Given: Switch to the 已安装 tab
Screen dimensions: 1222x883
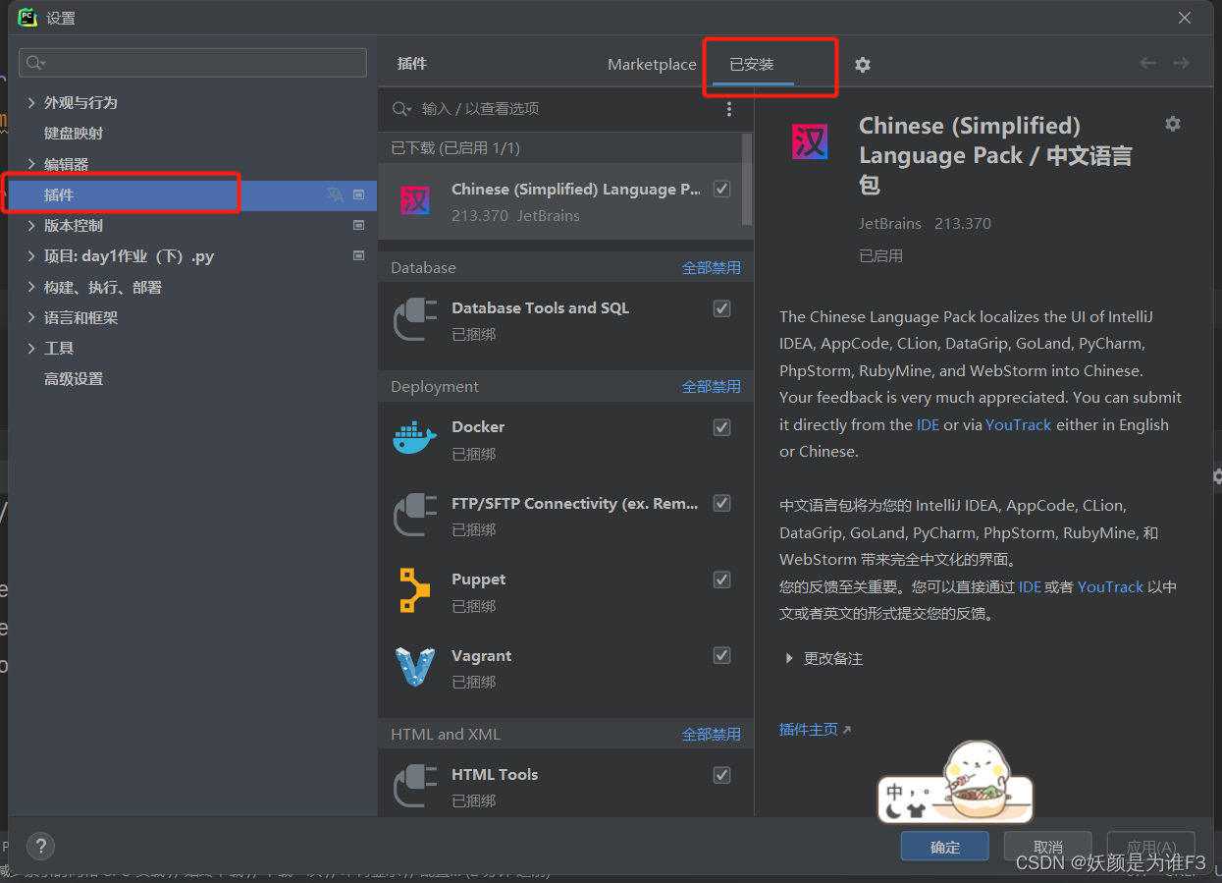Looking at the screenshot, I should coord(752,65).
